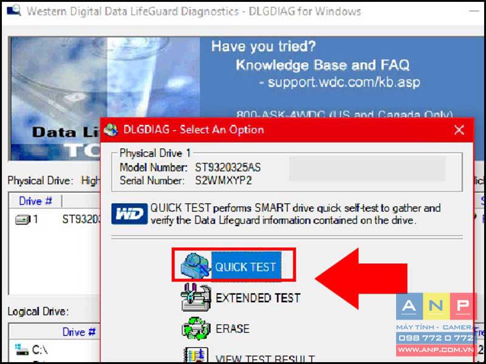This screenshot has width=486, height=364.
Task: Click the DLGDIAG dialog title icon
Action: 111,130
